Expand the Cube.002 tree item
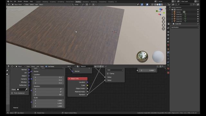The height and width of the screenshot is (116, 206). [x=172, y=16]
